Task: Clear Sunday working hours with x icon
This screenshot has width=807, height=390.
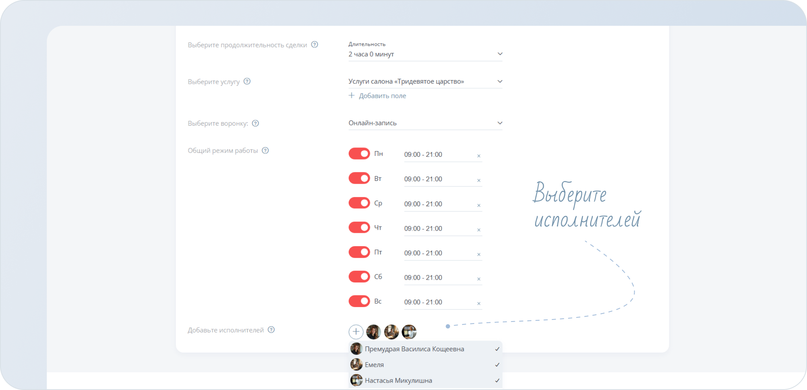Action: (479, 303)
